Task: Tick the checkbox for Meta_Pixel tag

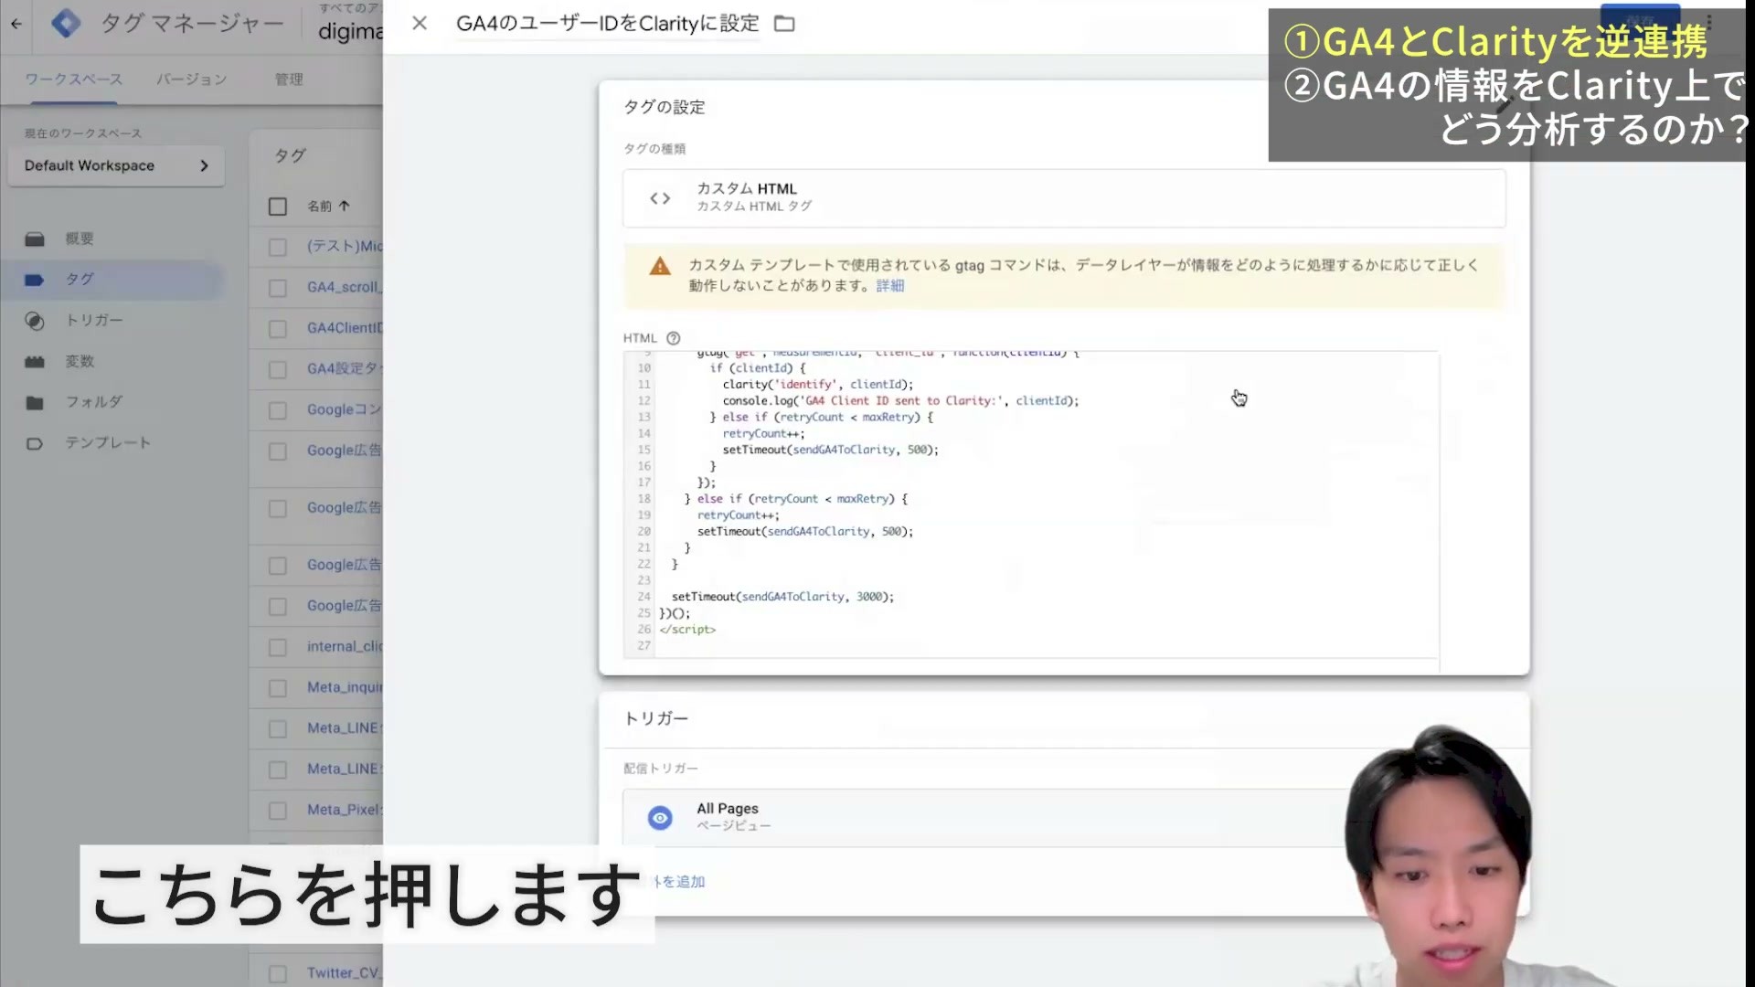Action: coord(278,811)
